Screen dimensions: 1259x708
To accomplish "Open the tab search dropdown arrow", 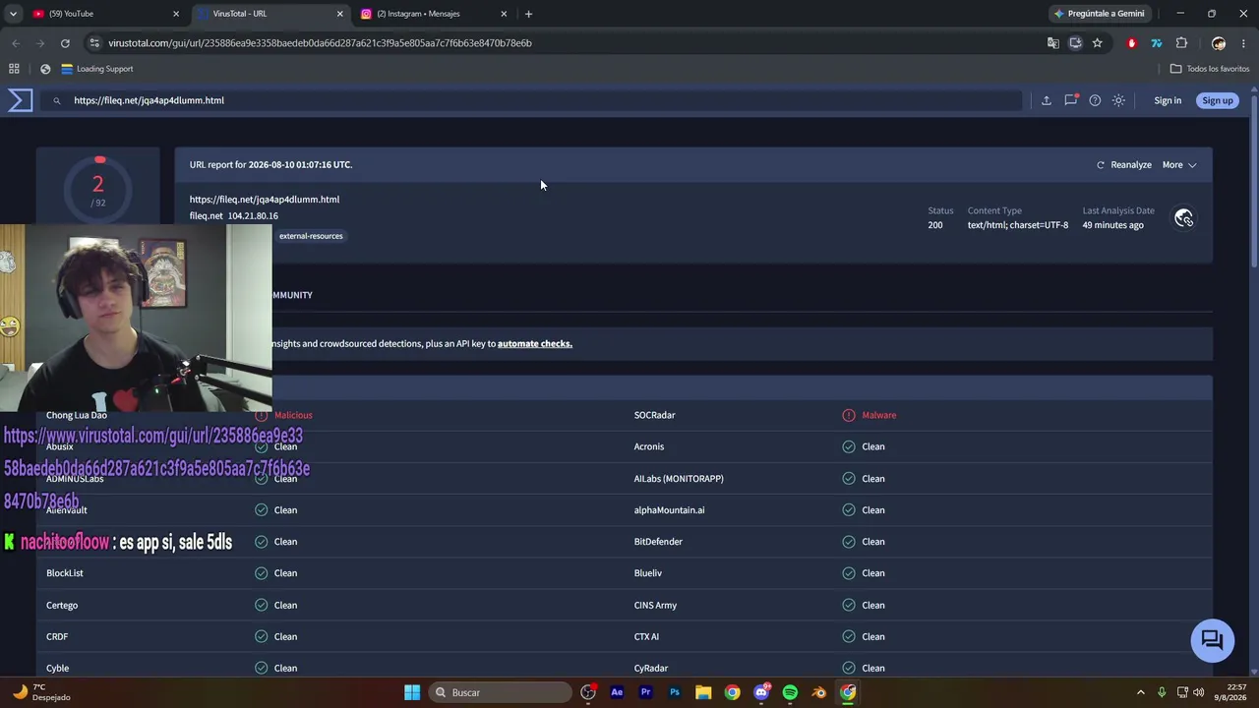I will point(13,14).
